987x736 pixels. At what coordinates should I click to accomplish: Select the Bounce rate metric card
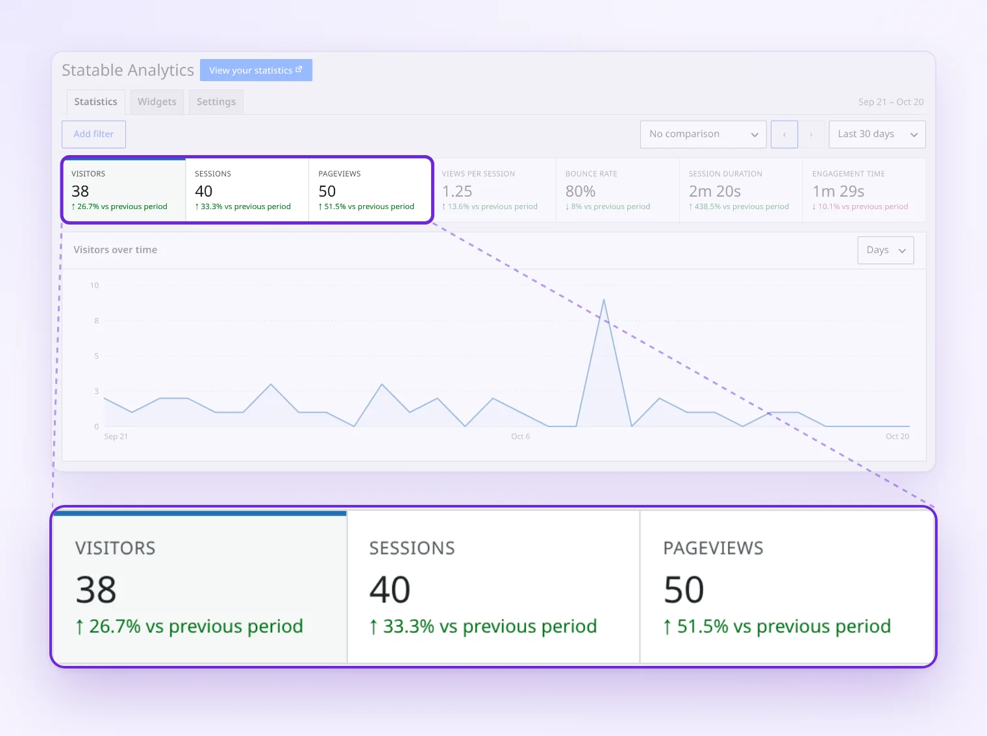coord(618,190)
